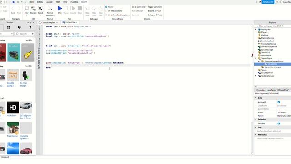Click the quick-access play icon in title bar
Viewport: 291px width, 164px height.
14,2
